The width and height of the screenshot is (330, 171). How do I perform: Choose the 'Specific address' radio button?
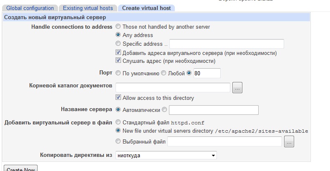pyautogui.click(x=118, y=44)
